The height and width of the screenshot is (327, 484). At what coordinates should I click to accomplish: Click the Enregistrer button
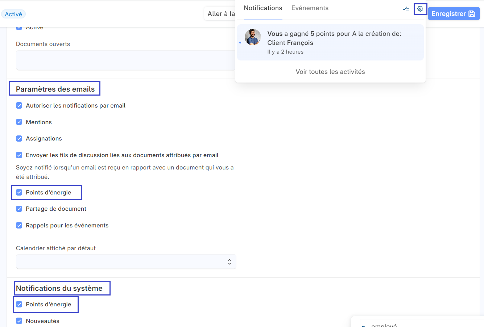coord(454,13)
